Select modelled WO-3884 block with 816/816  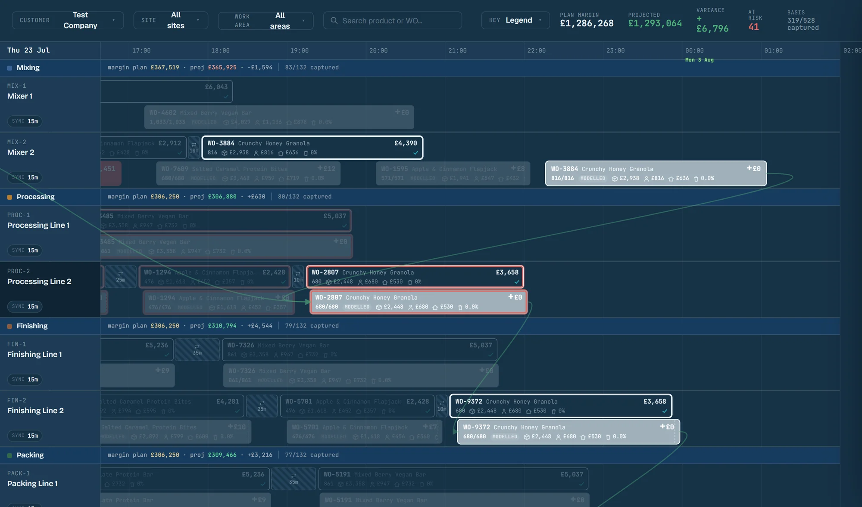pyautogui.click(x=656, y=173)
